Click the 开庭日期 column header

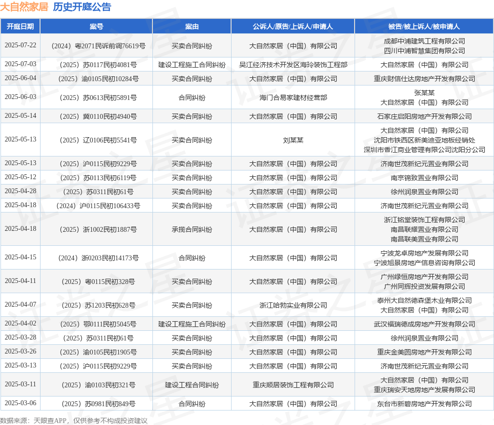coord(20,27)
